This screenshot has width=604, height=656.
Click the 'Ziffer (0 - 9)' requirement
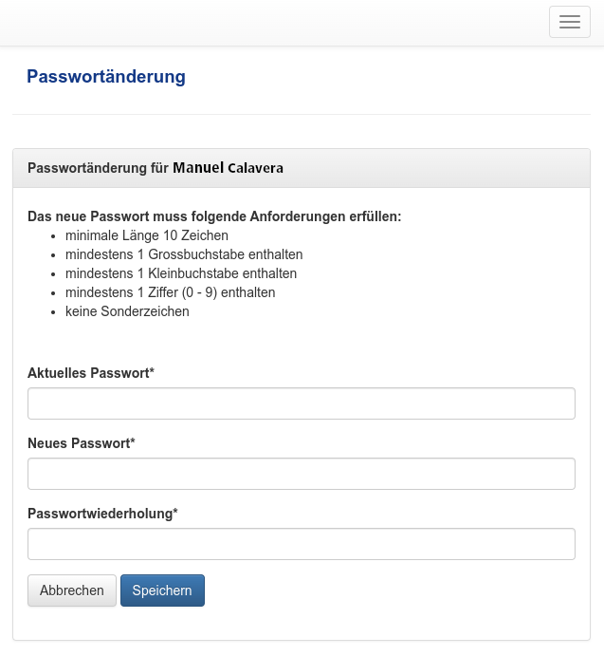(x=171, y=292)
